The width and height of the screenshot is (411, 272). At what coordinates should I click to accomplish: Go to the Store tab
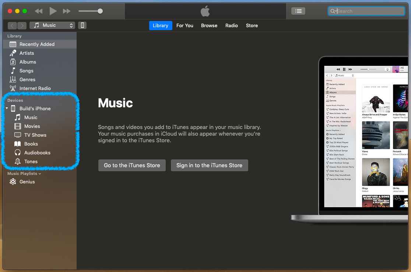click(x=252, y=26)
